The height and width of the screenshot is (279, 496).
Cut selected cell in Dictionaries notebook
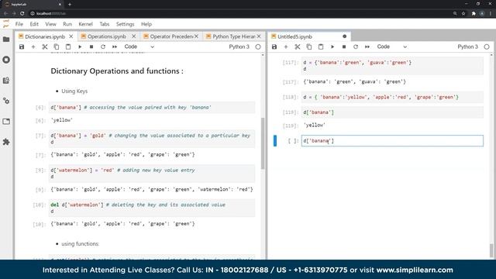[x=45, y=46]
